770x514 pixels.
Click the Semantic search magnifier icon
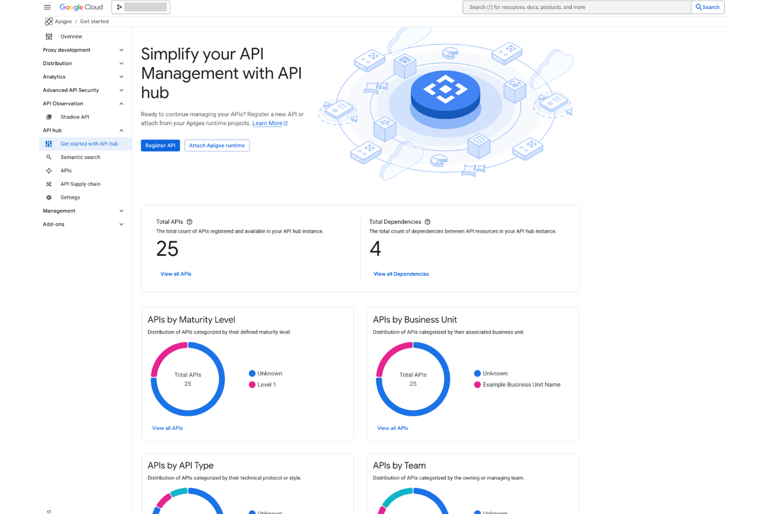[x=49, y=157]
